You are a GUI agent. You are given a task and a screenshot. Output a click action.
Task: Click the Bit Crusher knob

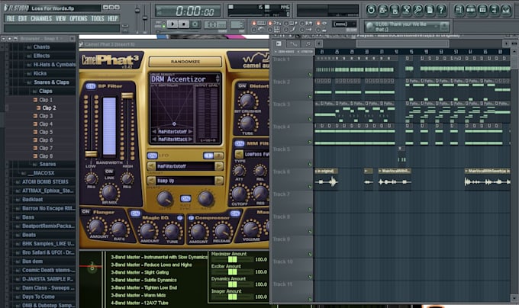247,101
